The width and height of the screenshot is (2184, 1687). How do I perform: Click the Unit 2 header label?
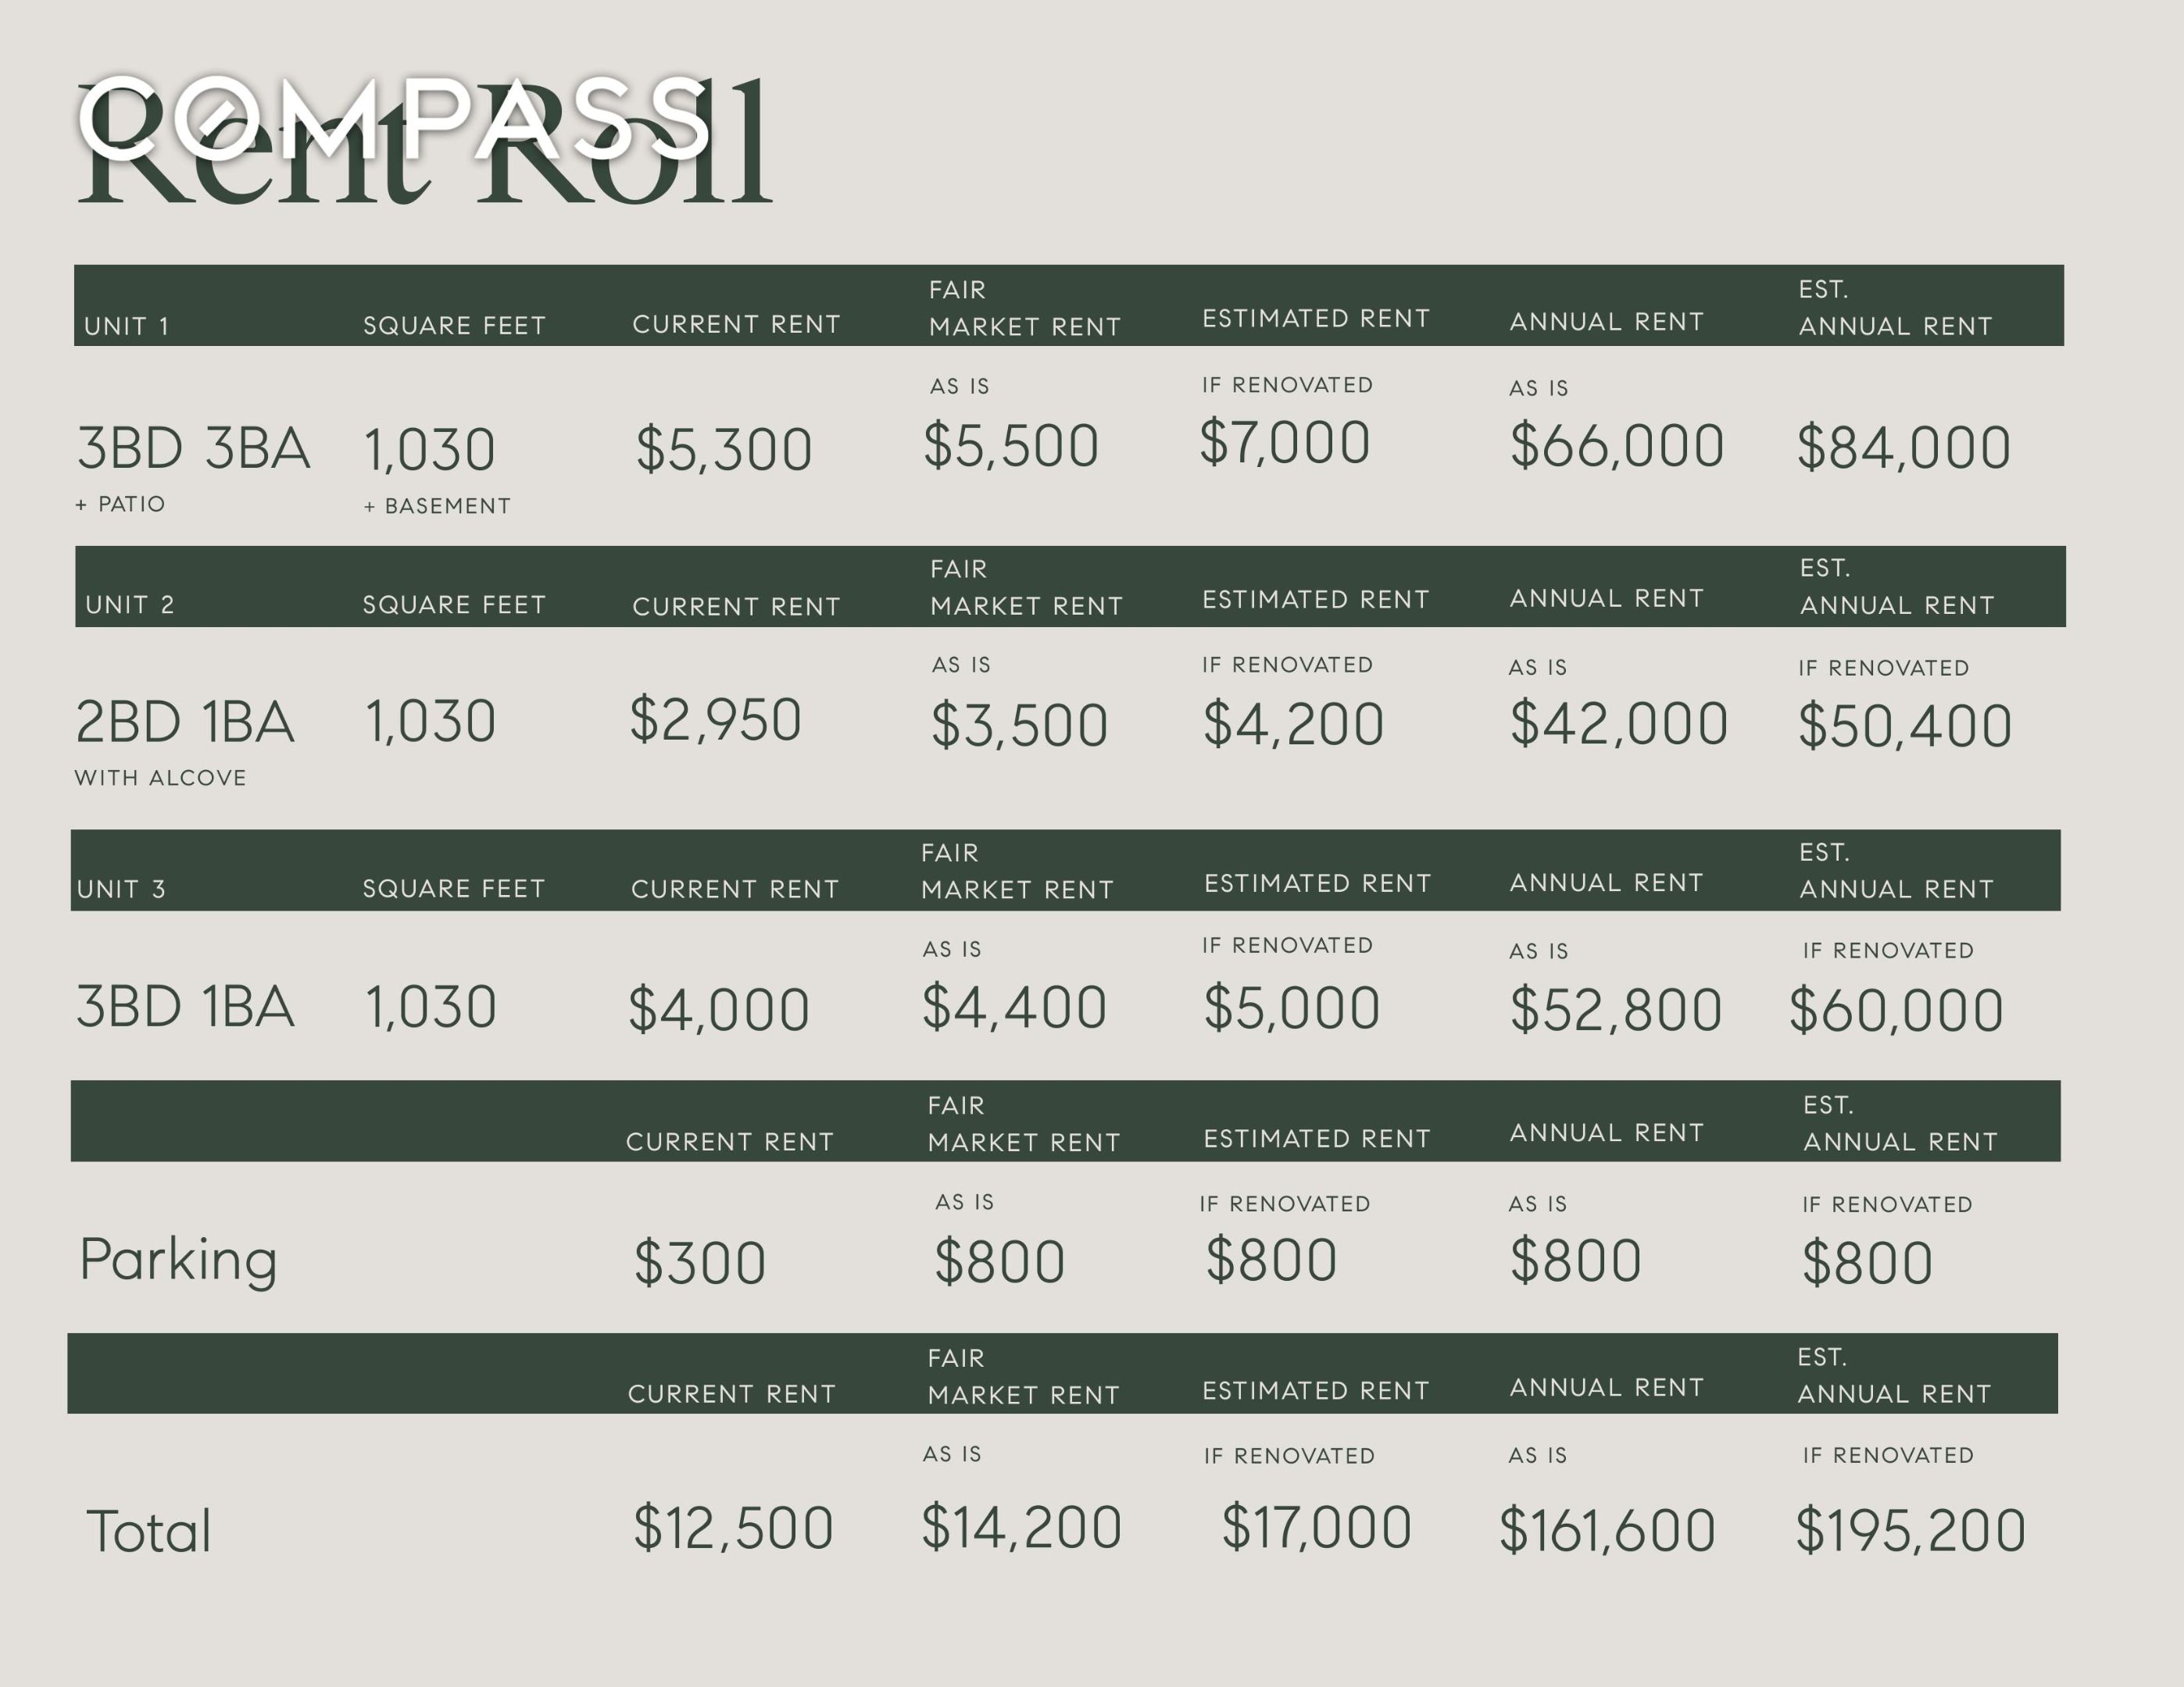pyautogui.click(x=130, y=605)
